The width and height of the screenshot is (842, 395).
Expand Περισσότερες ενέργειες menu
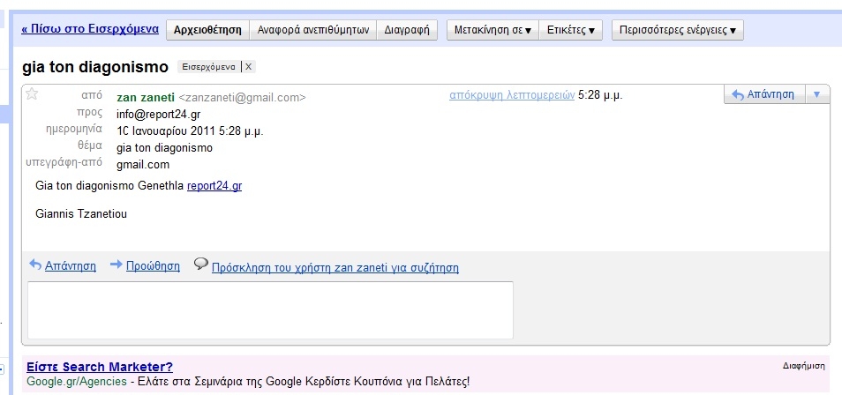pos(678,30)
